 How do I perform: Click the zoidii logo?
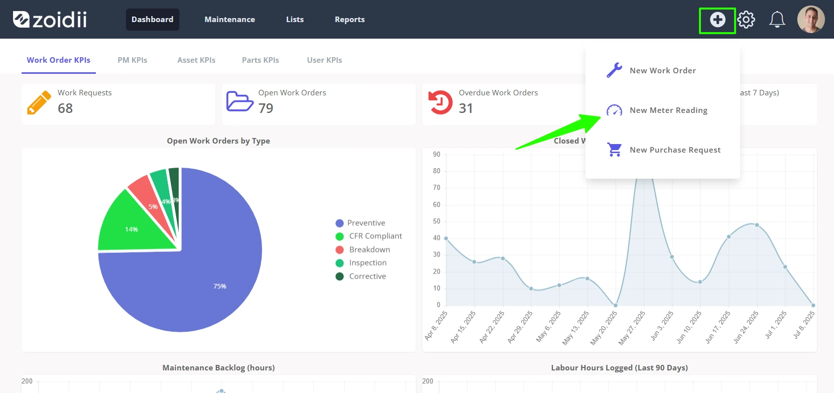pos(50,20)
